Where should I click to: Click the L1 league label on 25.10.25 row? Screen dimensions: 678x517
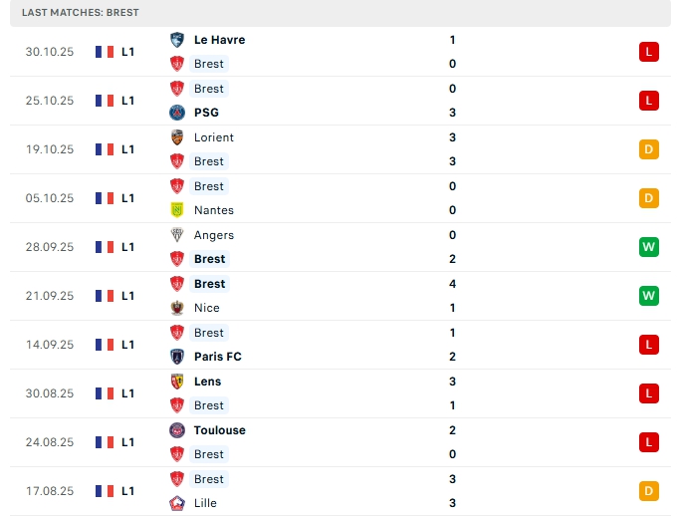[128, 101]
